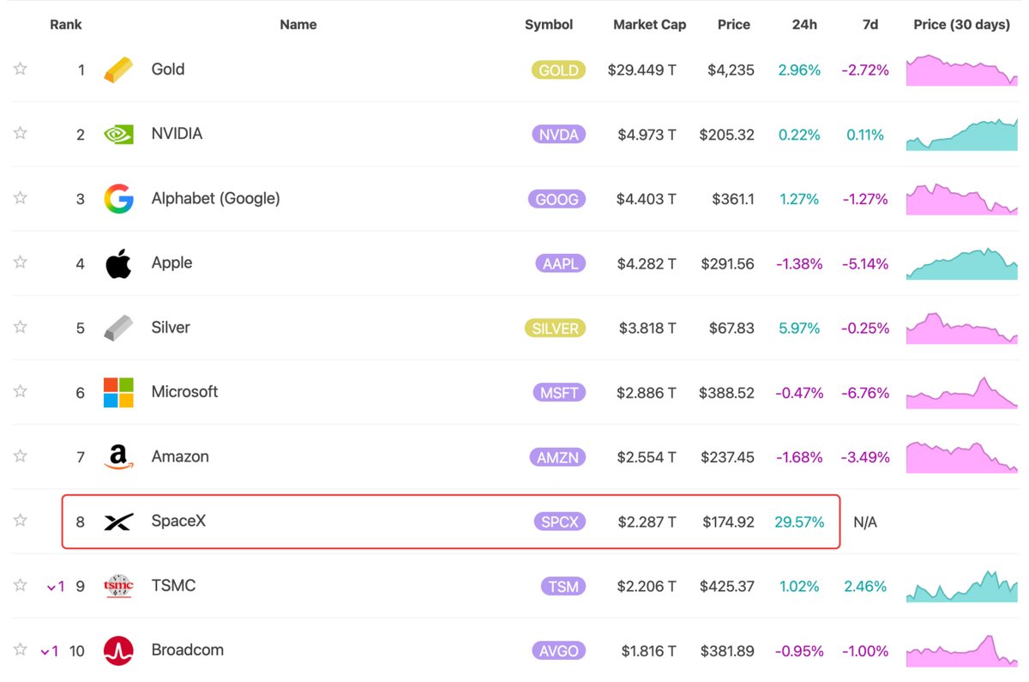Image resolution: width=1029 pixels, height=682 pixels.
Task: Click the SpaceX logo icon
Action: pyautogui.click(x=118, y=522)
